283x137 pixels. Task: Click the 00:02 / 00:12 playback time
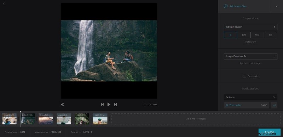click(x=150, y=105)
